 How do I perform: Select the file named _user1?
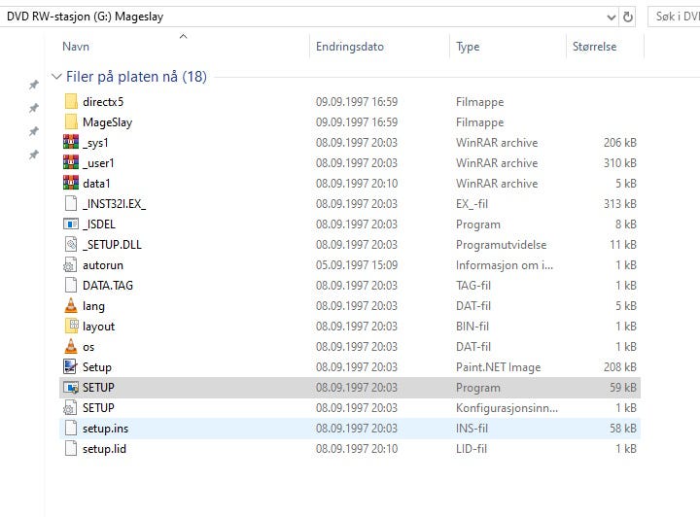pos(98,163)
